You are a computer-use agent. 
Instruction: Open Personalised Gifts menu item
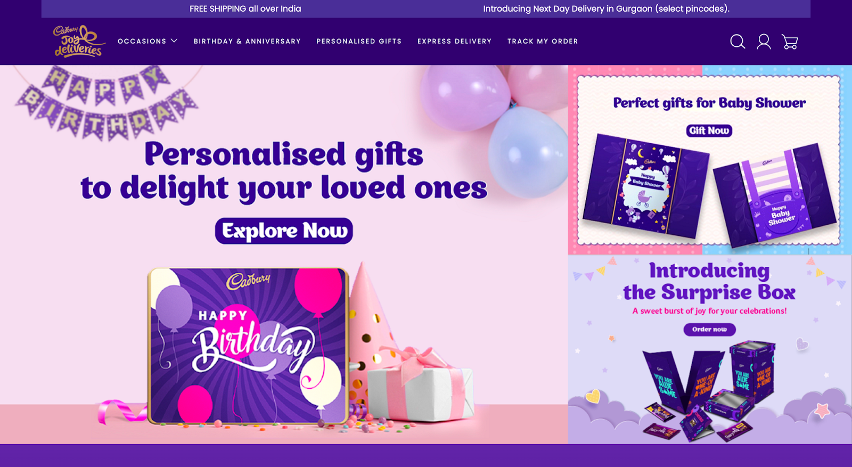point(359,41)
